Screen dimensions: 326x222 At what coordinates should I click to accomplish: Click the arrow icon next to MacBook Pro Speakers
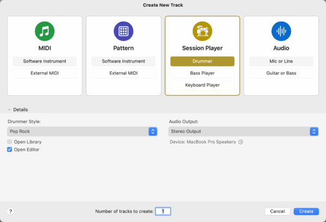click(241, 142)
